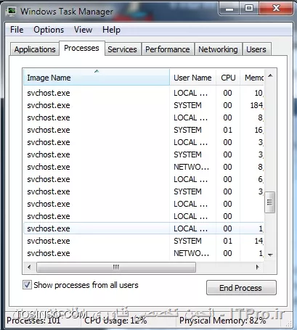Image resolution: width=297 pixels, height=330 pixels.
Task: Click the vertical scrollbar thumb
Action: tap(269, 202)
